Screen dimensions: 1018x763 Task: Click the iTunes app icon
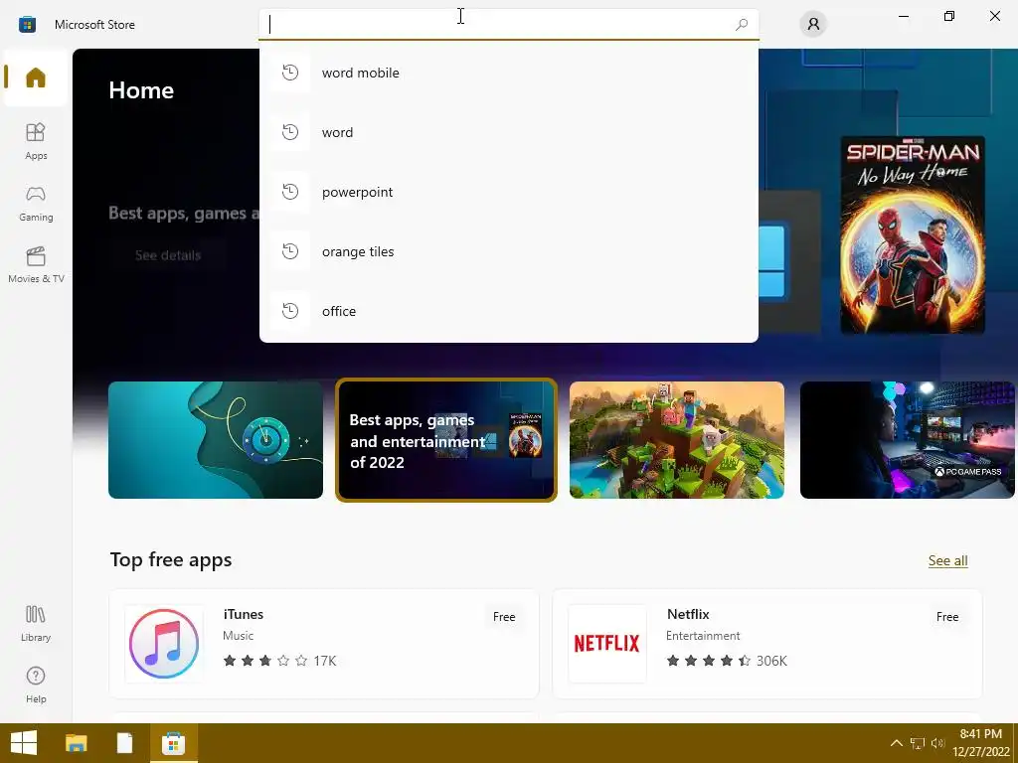pyautogui.click(x=164, y=644)
